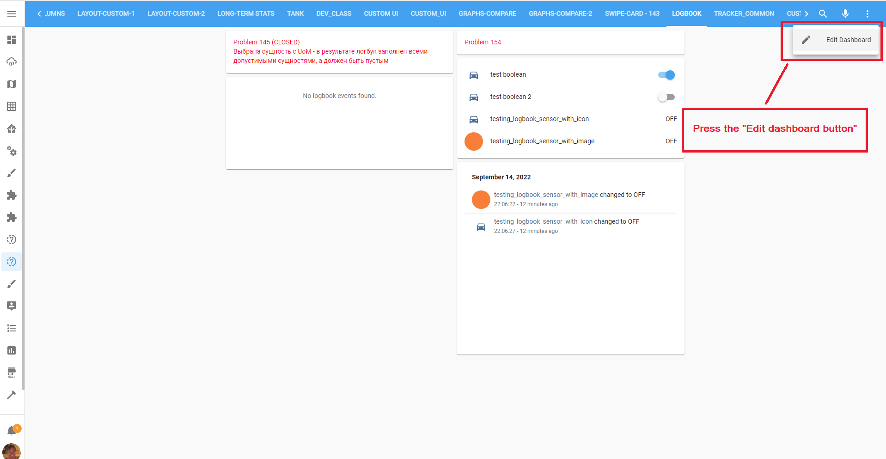
Task: Click OFF state of testing_logbook_sensor_with_icon
Action: (x=671, y=119)
